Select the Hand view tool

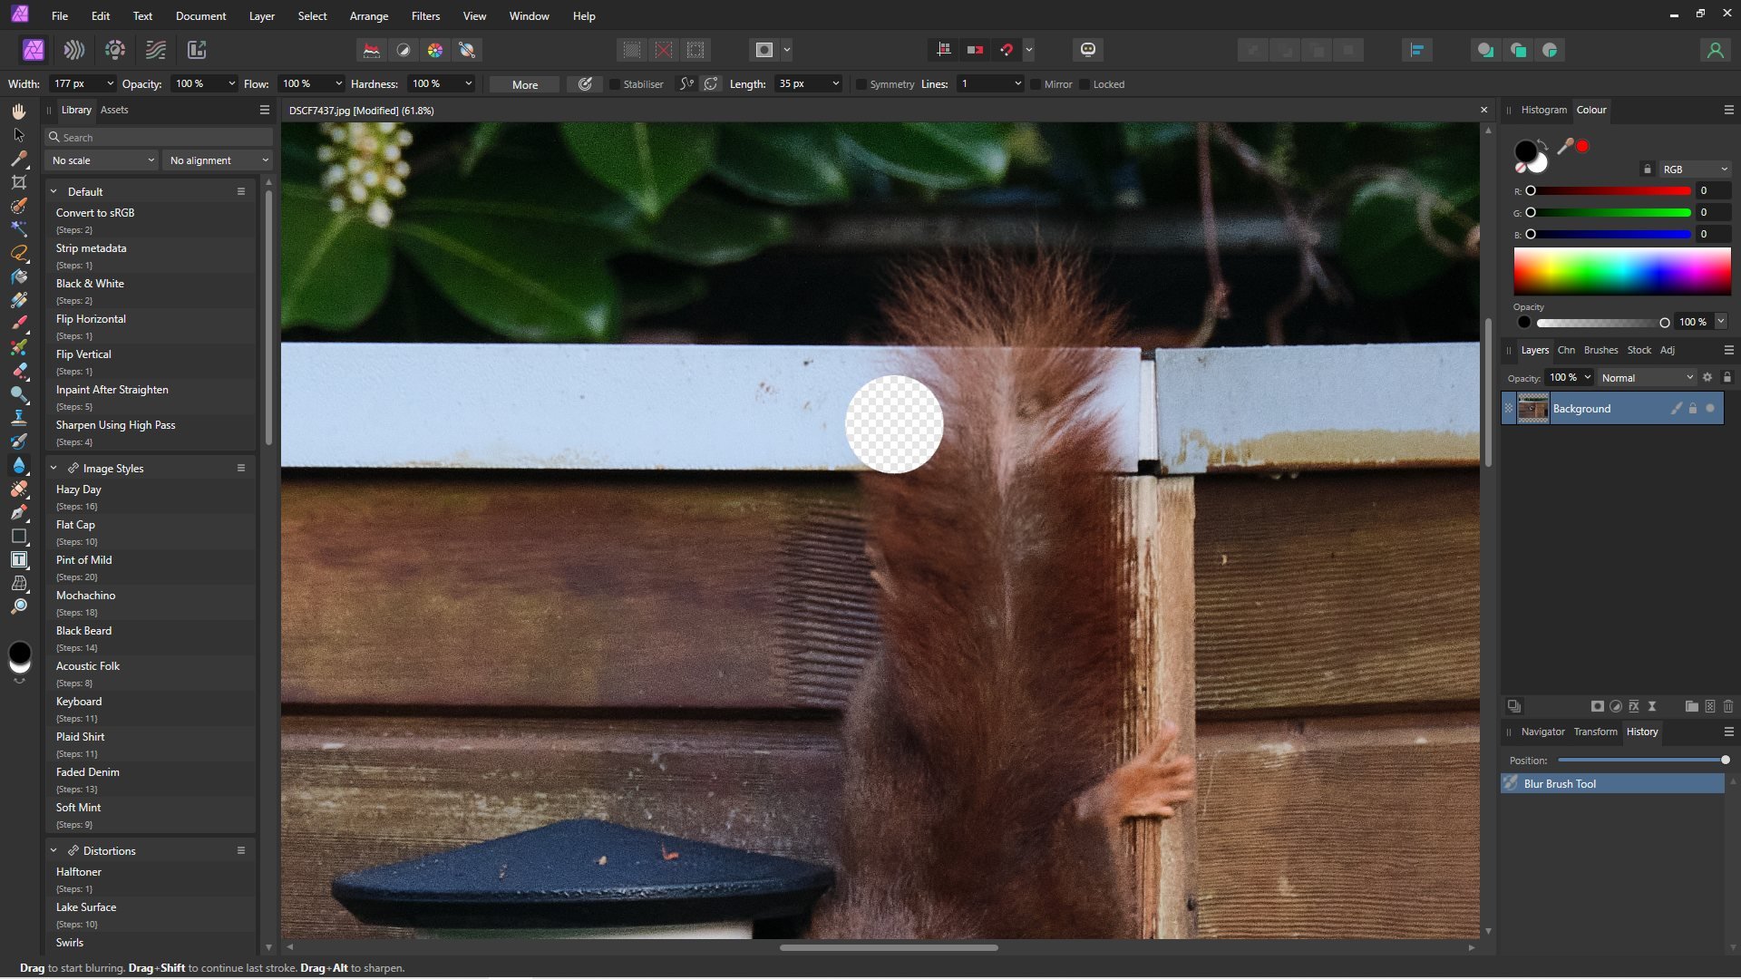point(18,111)
